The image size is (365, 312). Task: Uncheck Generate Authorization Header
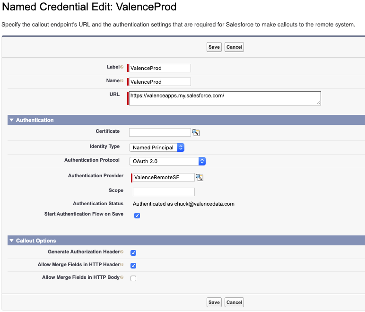[133, 253]
